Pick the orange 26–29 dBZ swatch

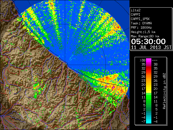point(149,77)
